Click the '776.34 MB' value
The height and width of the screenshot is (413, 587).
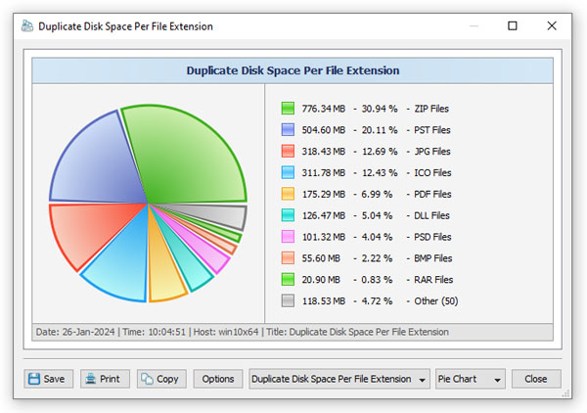[x=324, y=109]
